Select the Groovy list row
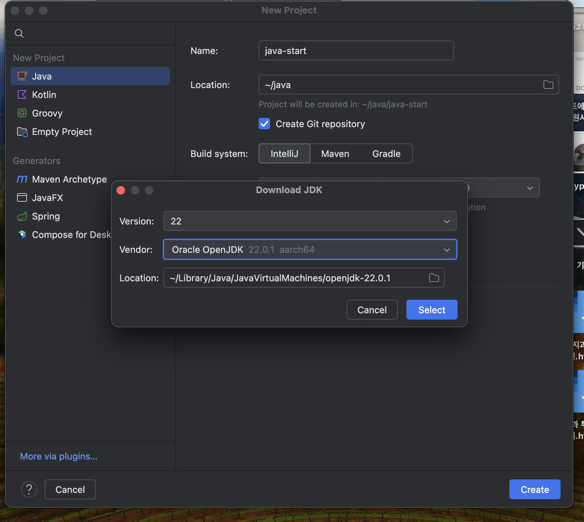Screen dimensions: 584x522 click(90, 113)
